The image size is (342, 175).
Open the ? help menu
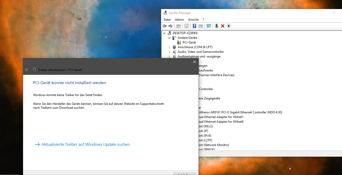point(203,20)
